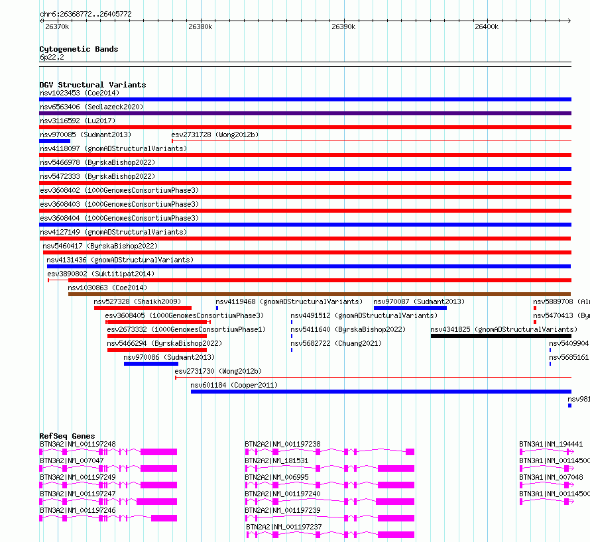Click esv3608403 (1000GenomesConsortiumPhase3) label
The image size is (590, 542).
(x=119, y=204)
